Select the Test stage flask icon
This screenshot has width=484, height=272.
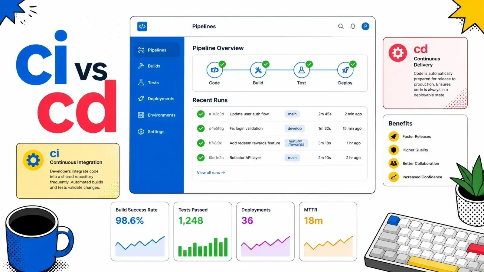click(x=302, y=70)
